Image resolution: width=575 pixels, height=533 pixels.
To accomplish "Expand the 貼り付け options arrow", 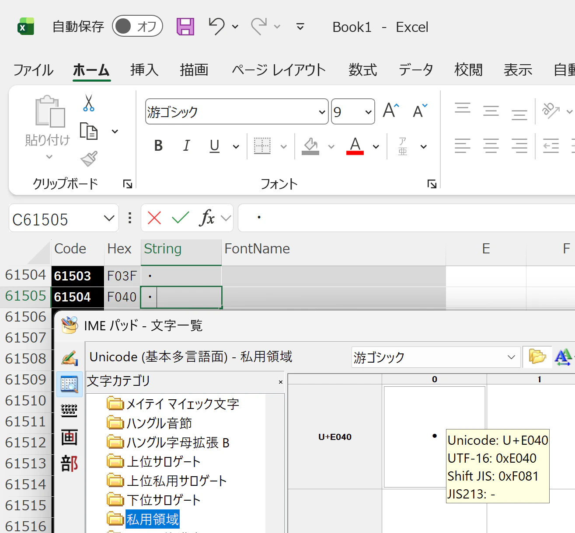I will tap(49, 157).
